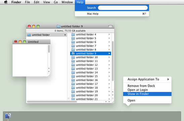Click folder icon of untitled folder 4
184x121 pixels.
point(73,34)
